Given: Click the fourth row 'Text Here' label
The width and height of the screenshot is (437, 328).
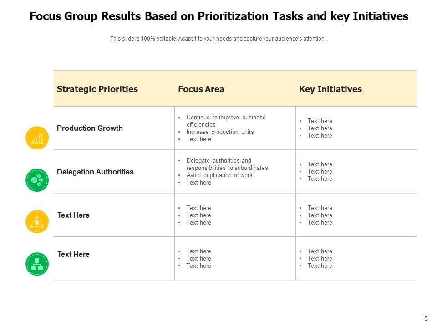Looking at the screenshot, I should [73, 255].
